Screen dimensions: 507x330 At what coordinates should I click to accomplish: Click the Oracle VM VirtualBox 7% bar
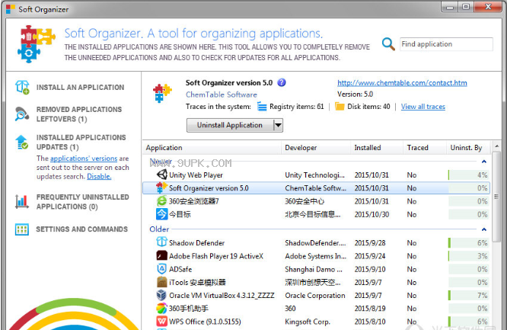coord(468,296)
